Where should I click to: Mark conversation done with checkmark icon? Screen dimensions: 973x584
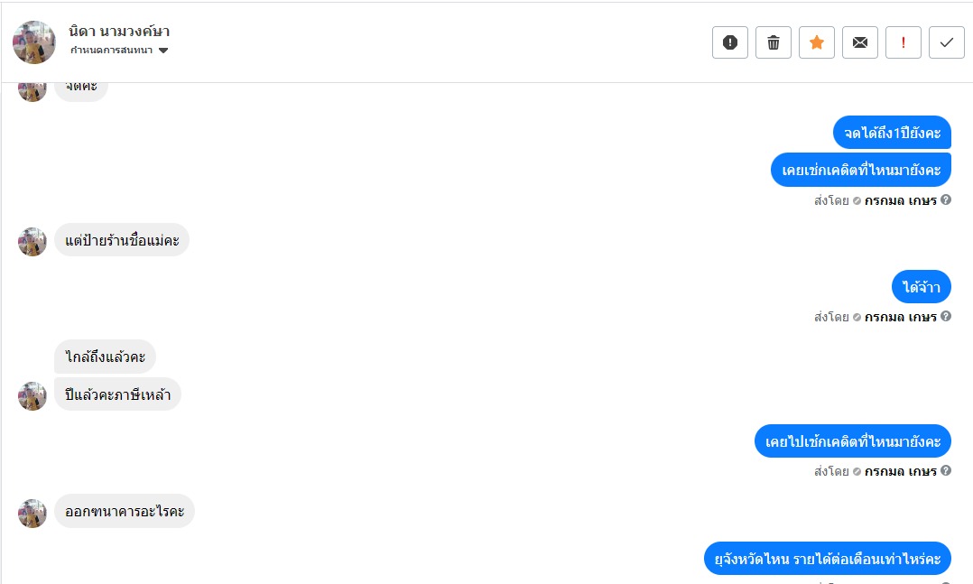(947, 42)
